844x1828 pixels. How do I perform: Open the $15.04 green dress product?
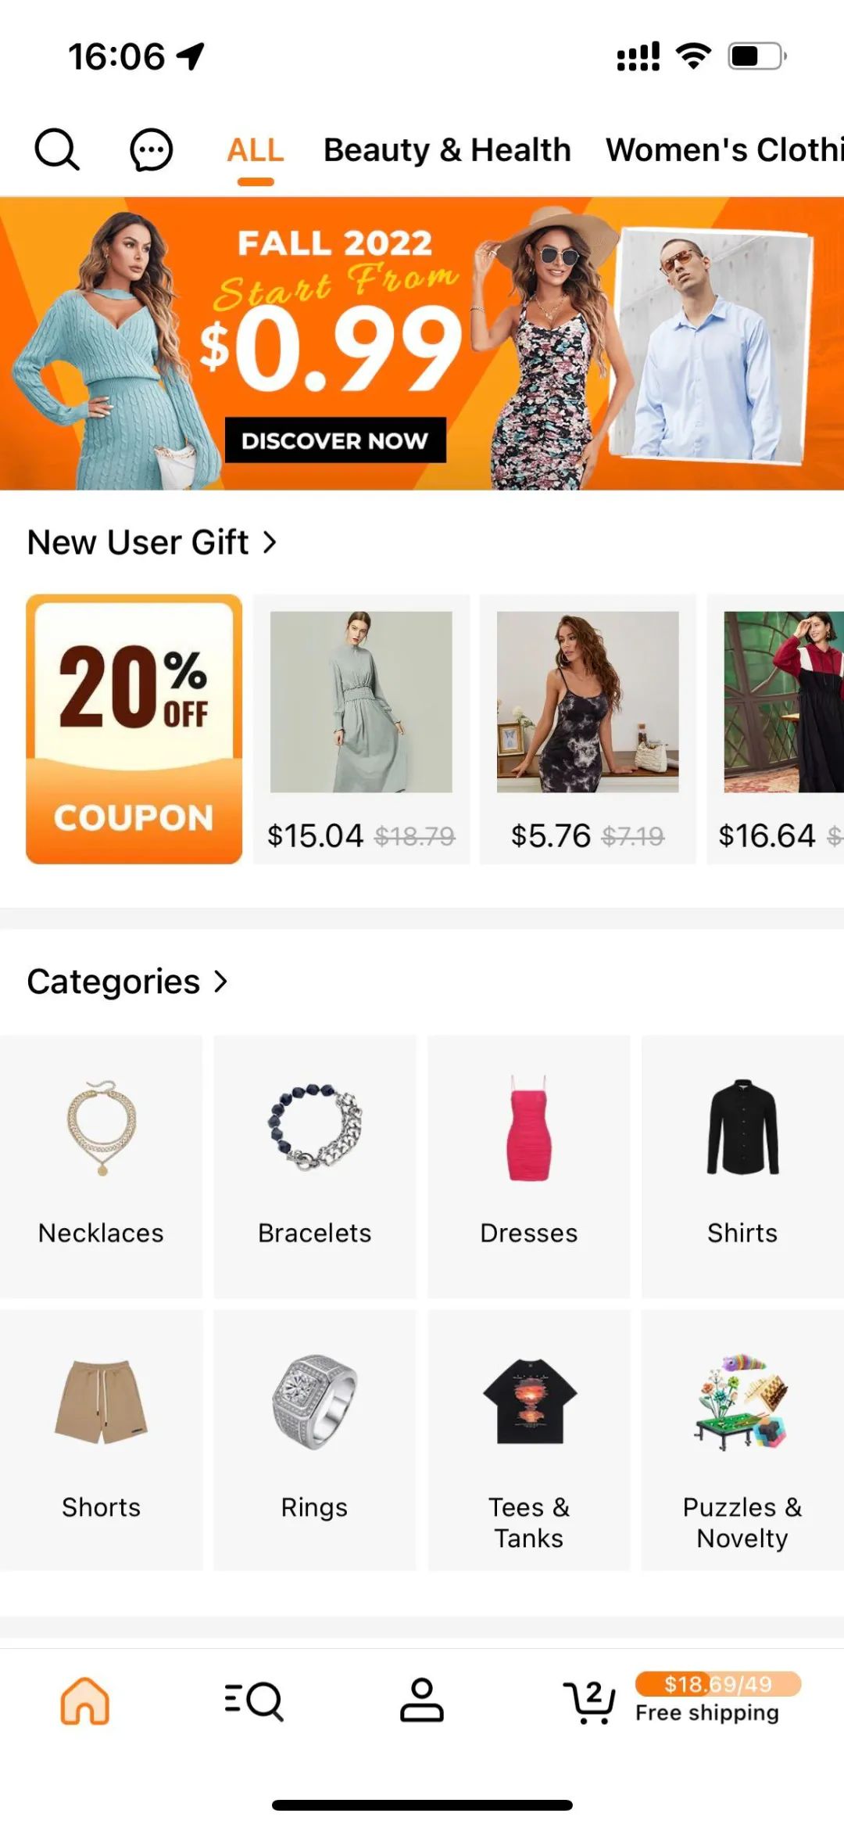coord(361,729)
